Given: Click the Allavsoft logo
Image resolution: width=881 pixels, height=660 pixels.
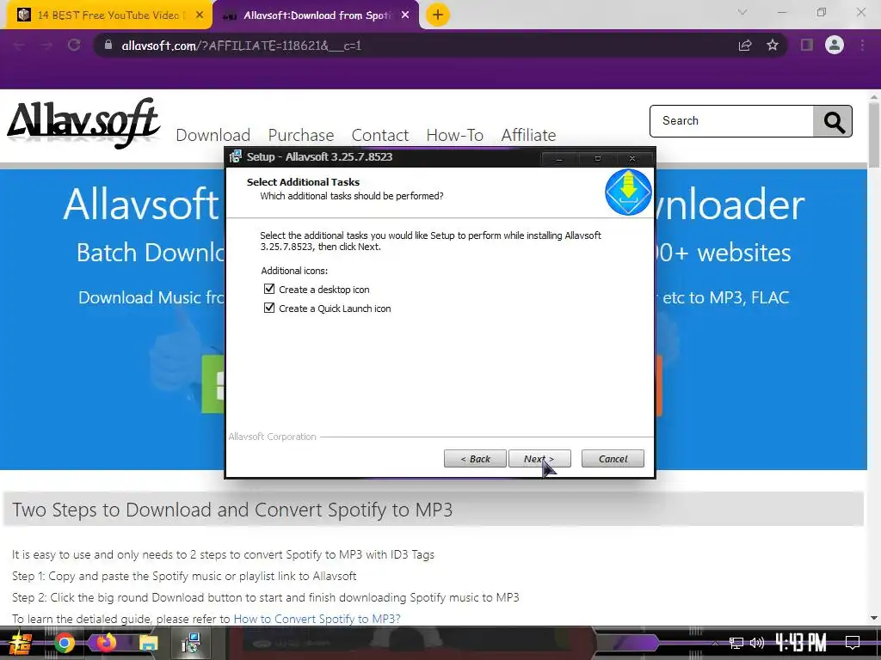Looking at the screenshot, I should click(83, 122).
